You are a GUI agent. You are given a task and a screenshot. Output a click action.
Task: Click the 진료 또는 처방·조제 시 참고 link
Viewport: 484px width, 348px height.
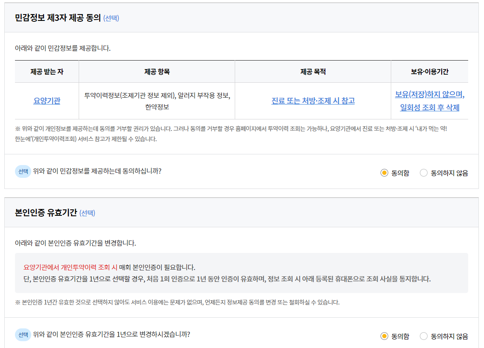[313, 101]
